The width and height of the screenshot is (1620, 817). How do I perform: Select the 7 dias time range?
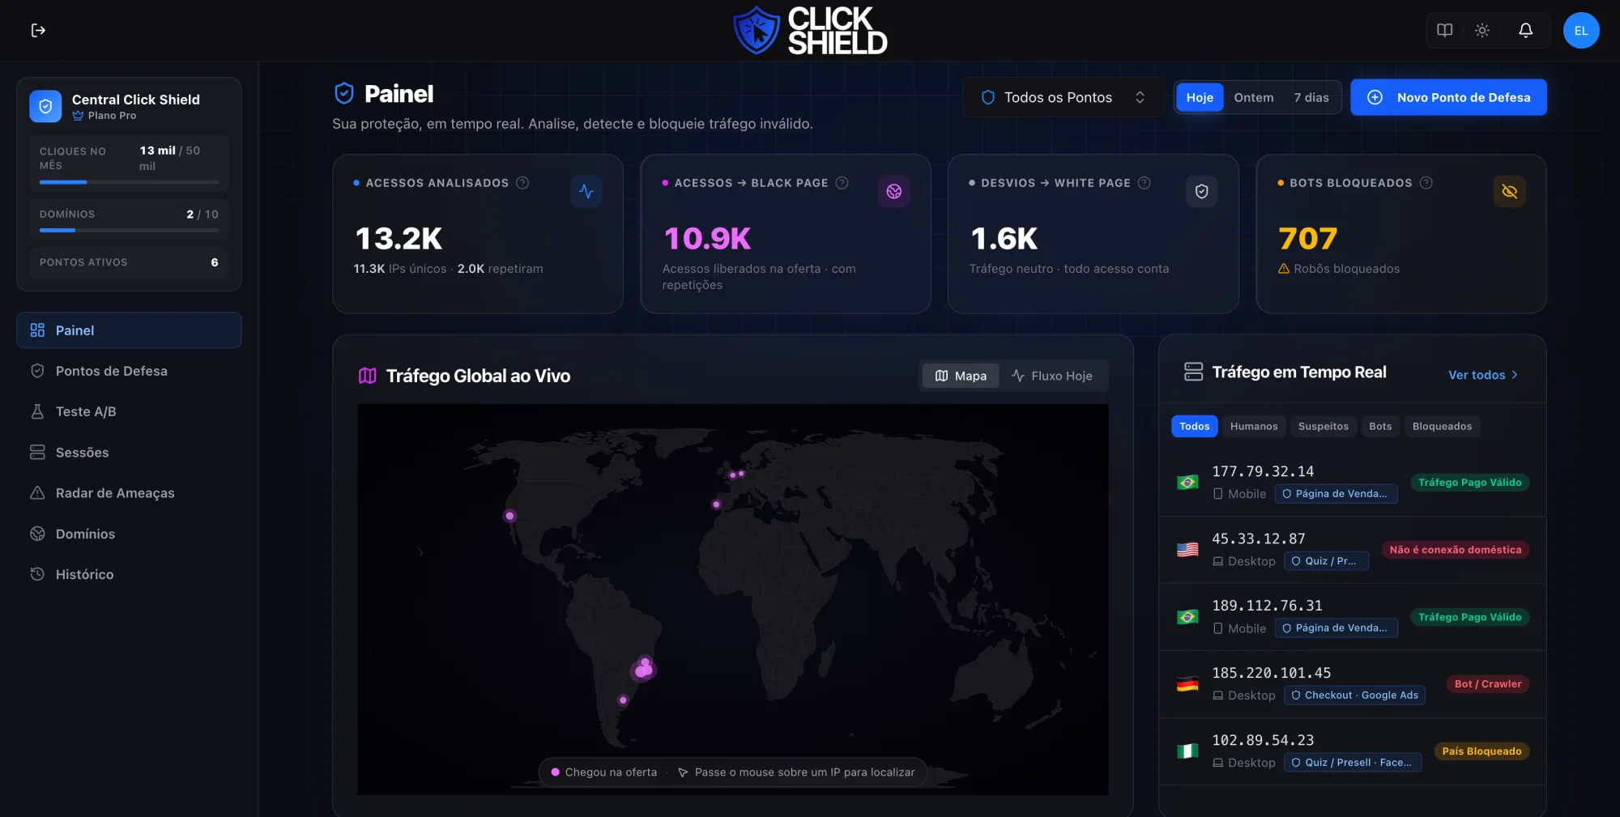tap(1311, 97)
